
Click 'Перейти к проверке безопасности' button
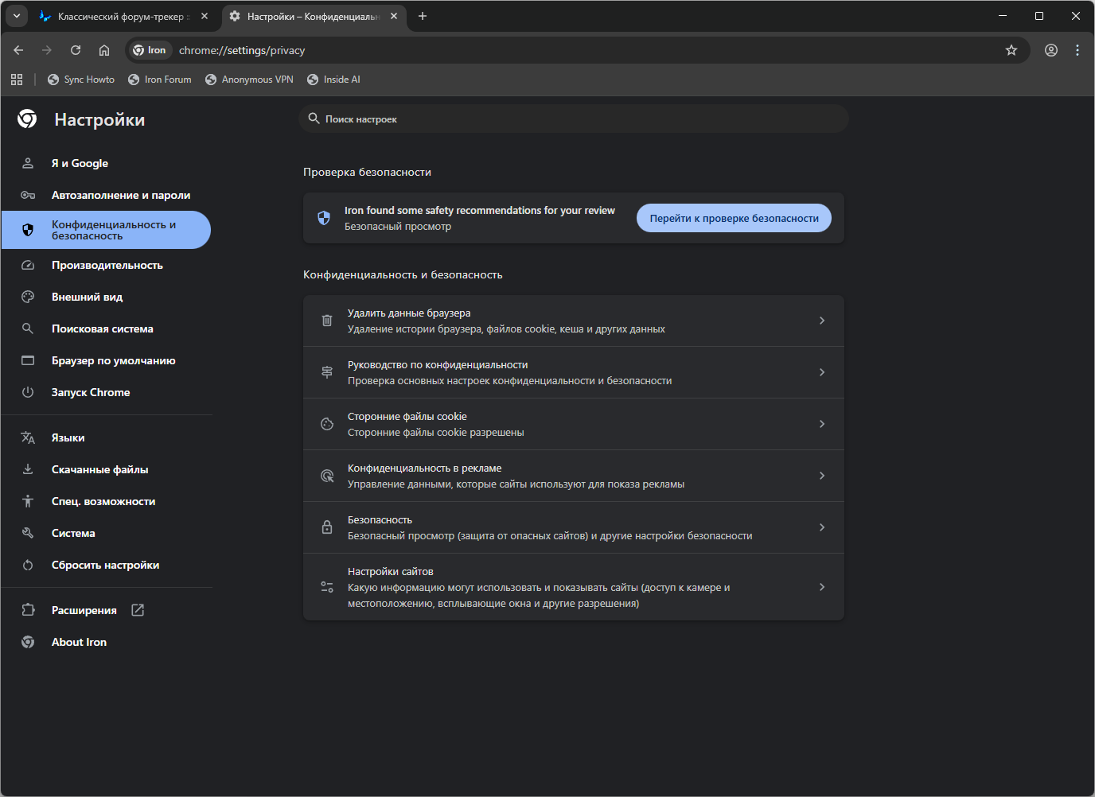[x=734, y=218]
